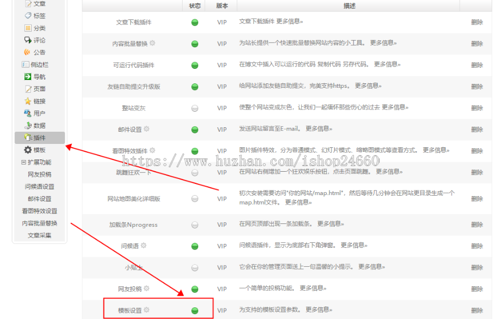Viewport: 501px width, 319px height.
Task: Open the 数据 data icon
Action: click(x=28, y=126)
